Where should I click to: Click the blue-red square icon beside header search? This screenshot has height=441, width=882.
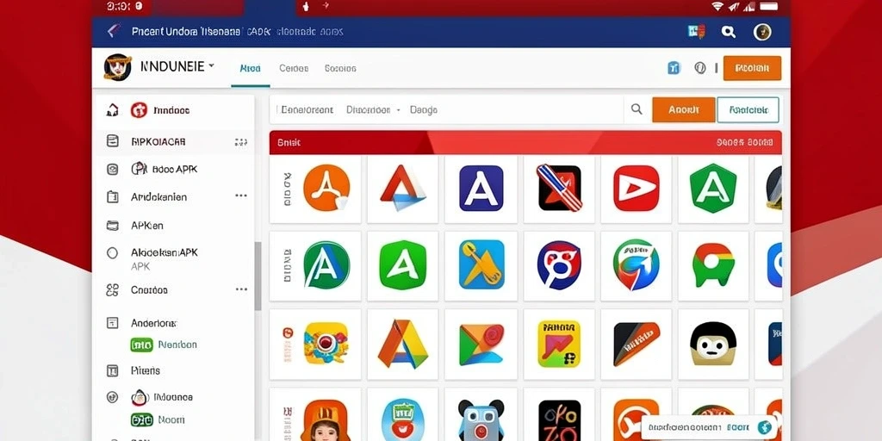click(696, 32)
